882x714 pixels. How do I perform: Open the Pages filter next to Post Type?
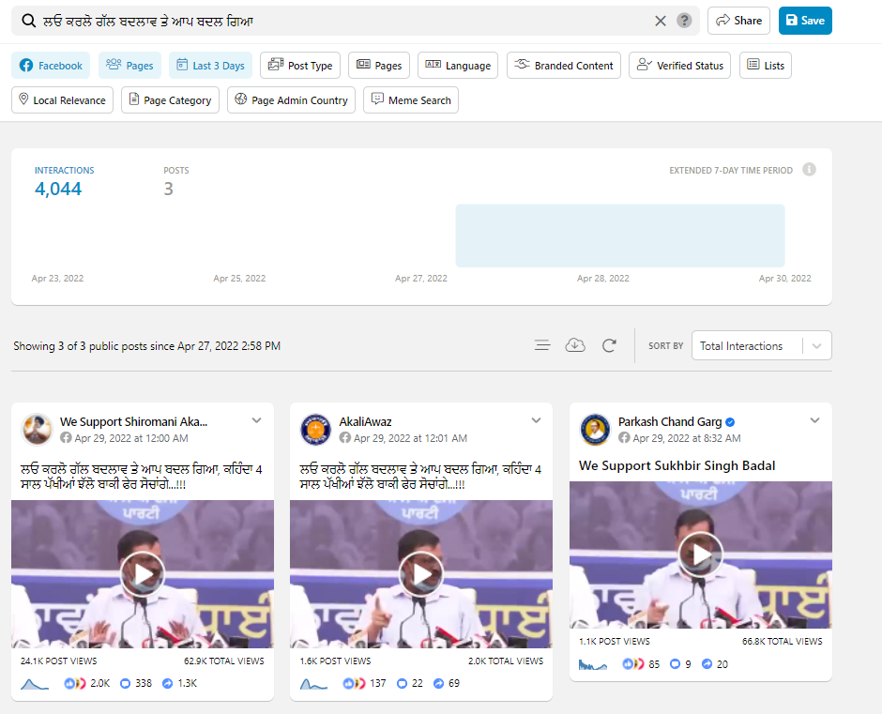[379, 66]
